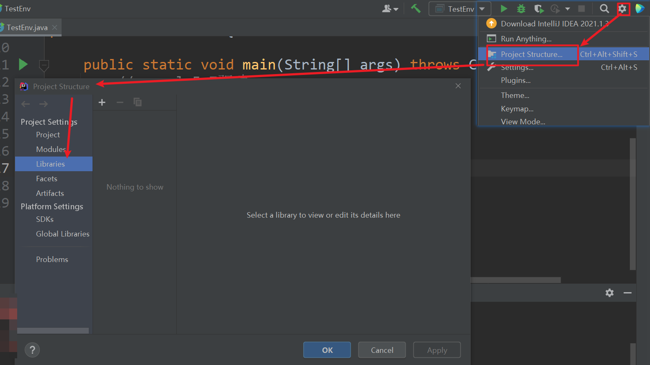The width and height of the screenshot is (650, 365).
Task: Click the gutter run icon beside main method
Action: [x=23, y=64]
